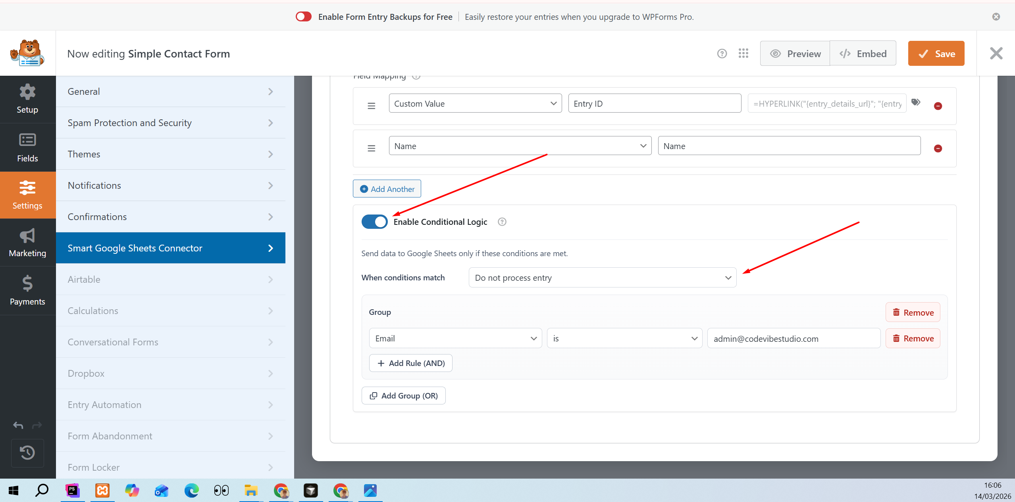Open the Calculations settings section
The image size is (1015, 502).
[x=171, y=311]
